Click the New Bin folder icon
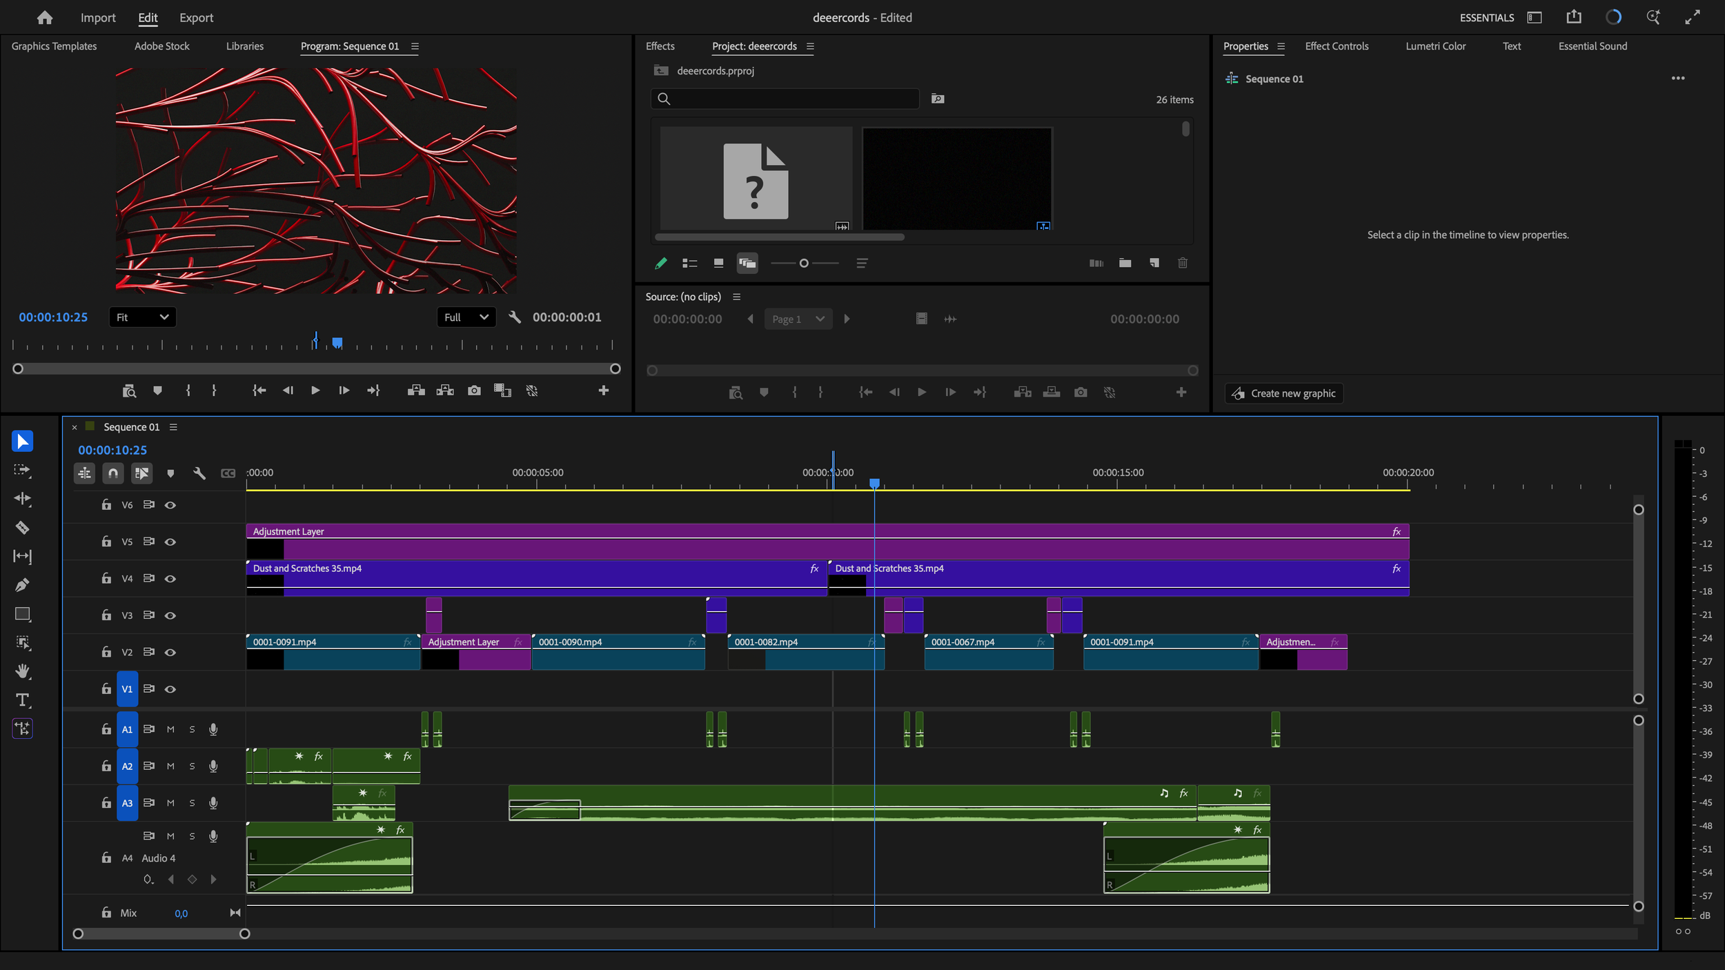 (1125, 263)
